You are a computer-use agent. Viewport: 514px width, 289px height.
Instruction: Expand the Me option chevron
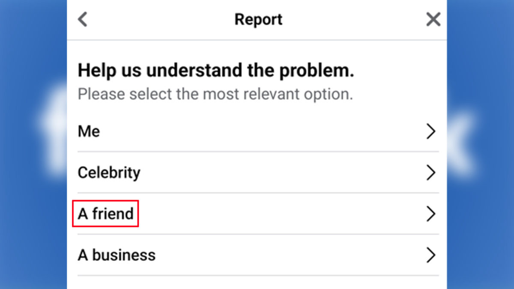click(x=431, y=131)
